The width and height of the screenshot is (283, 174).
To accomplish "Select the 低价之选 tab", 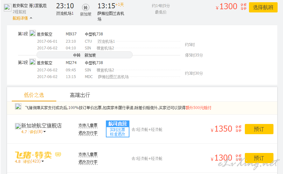I will point(34,95).
